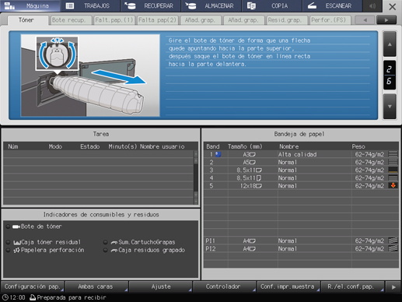Open the Controlador button
The image size is (402, 302).
[x=224, y=286]
